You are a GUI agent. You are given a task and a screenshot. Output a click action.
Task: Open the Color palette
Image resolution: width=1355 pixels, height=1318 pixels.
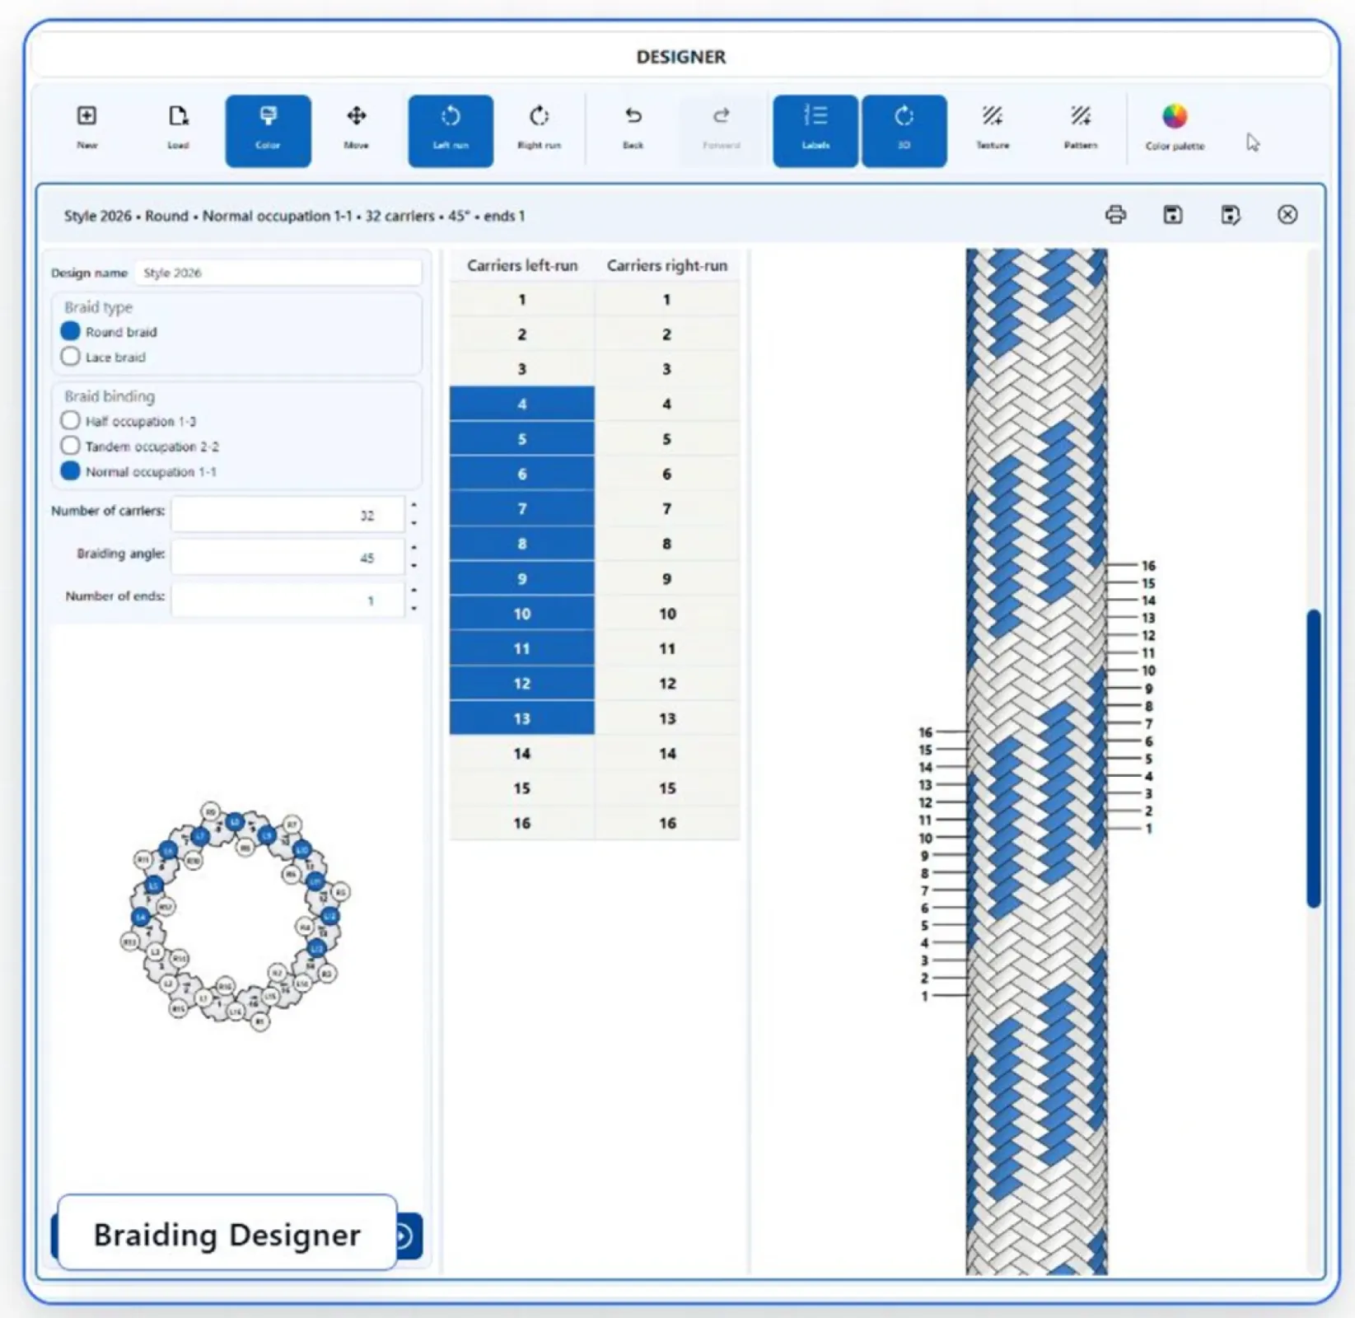click(1175, 129)
